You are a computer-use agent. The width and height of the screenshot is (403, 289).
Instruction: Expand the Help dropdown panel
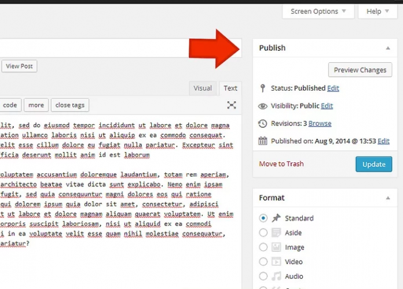pyautogui.click(x=378, y=12)
